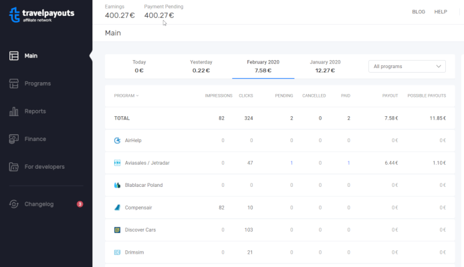Image resolution: width=464 pixels, height=267 pixels.
Task: Click the POSSIBLE PAYOUTS column header
Action: click(427, 95)
